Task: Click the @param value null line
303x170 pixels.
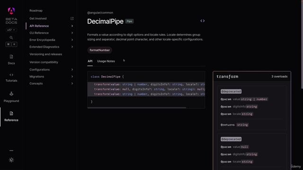Action: (x=235, y=147)
